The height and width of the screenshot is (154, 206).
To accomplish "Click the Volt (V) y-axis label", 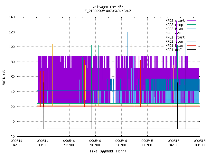I will pos(4,77).
